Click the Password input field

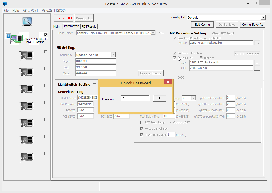(x=135, y=98)
